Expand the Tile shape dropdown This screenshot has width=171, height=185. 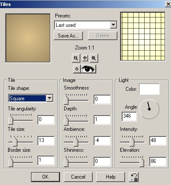point(50,98)
